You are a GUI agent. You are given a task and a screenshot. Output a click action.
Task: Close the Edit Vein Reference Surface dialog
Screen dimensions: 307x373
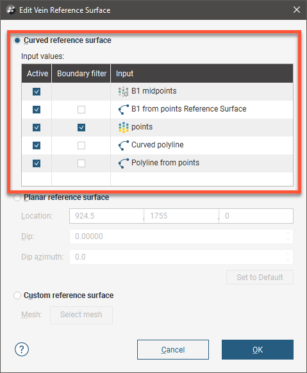tap(297, 10)
